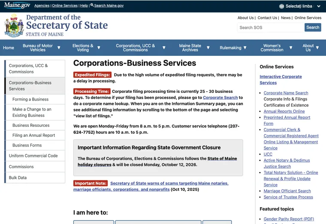This screenshot has height=224, width=326.
Task: Expand the Rulemaking menu arrow
Action: 245,48
